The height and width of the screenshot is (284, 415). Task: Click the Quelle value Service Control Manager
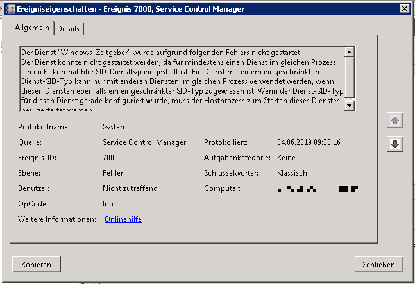tap(144, 142)
